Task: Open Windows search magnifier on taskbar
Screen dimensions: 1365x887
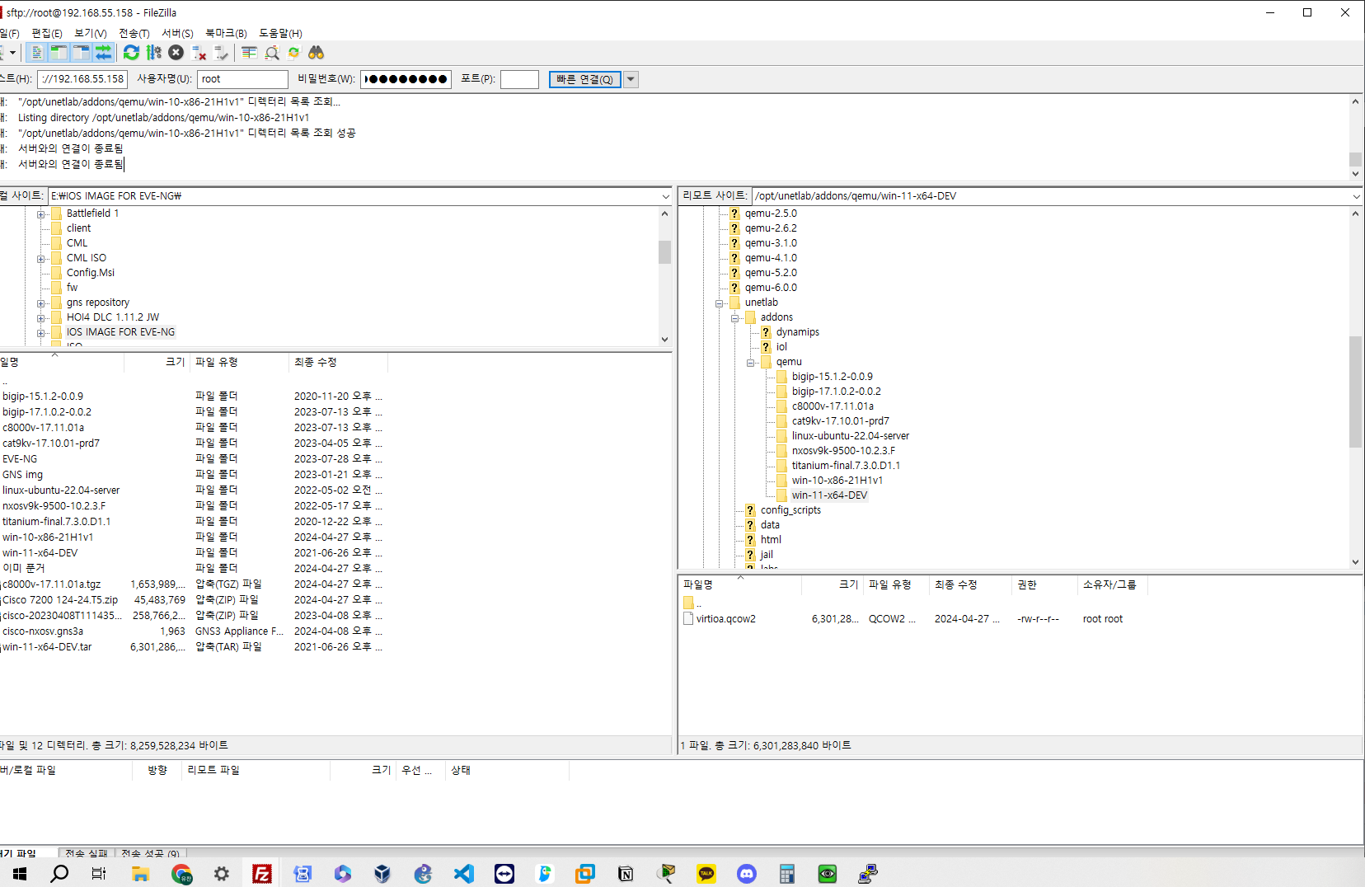Action: 59,874
